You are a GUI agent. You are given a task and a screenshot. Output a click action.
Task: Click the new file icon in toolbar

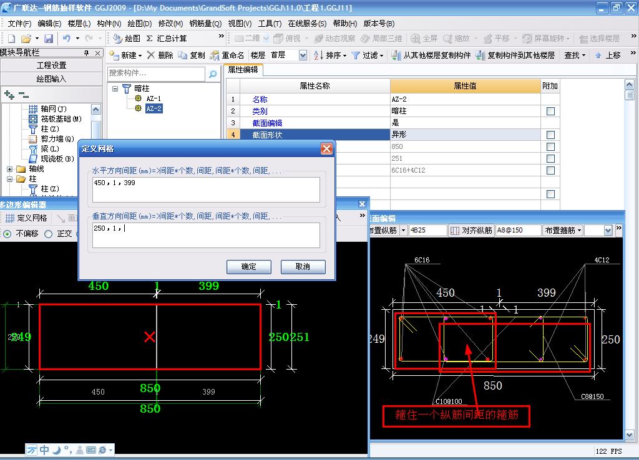(x=11, y=39)
